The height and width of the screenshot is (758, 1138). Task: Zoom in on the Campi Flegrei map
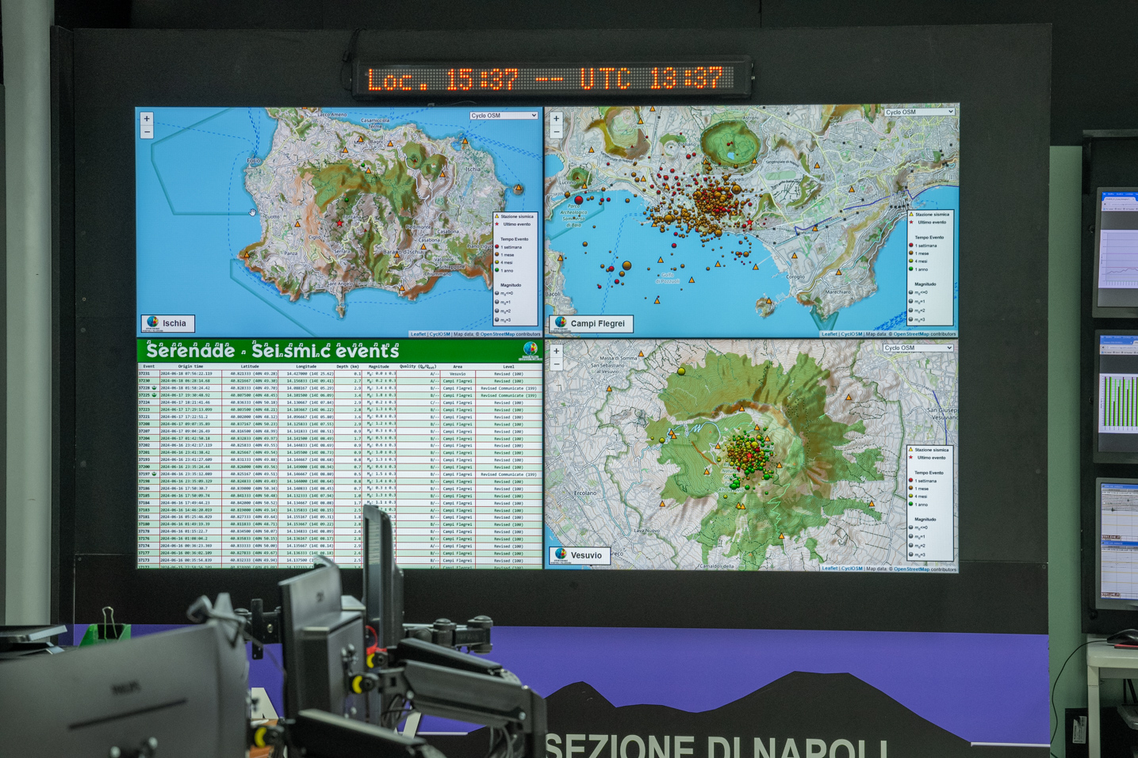click(556, 119)
